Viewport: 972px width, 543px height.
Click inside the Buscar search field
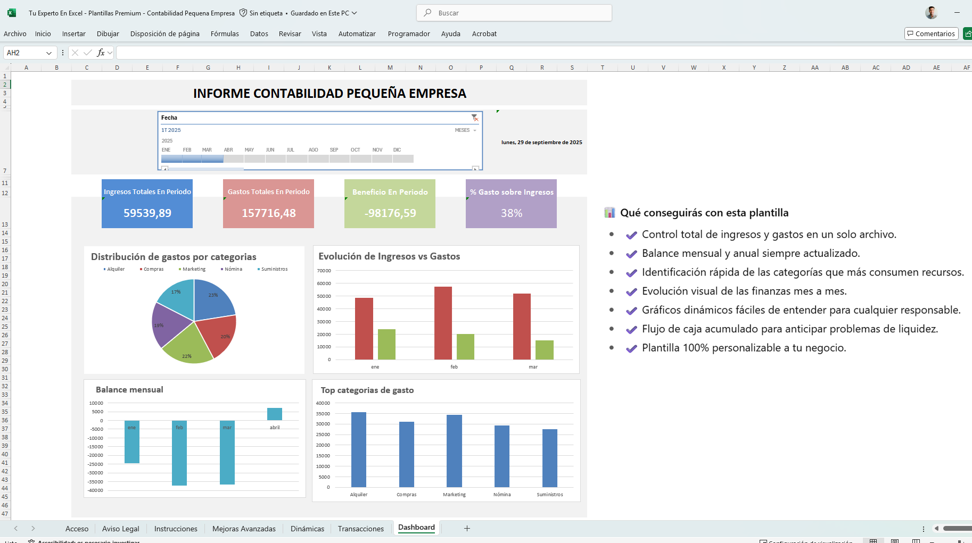tap(514, 13)
